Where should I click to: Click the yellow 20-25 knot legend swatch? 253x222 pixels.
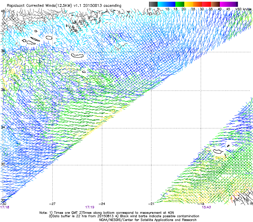(x=189, y=4)
